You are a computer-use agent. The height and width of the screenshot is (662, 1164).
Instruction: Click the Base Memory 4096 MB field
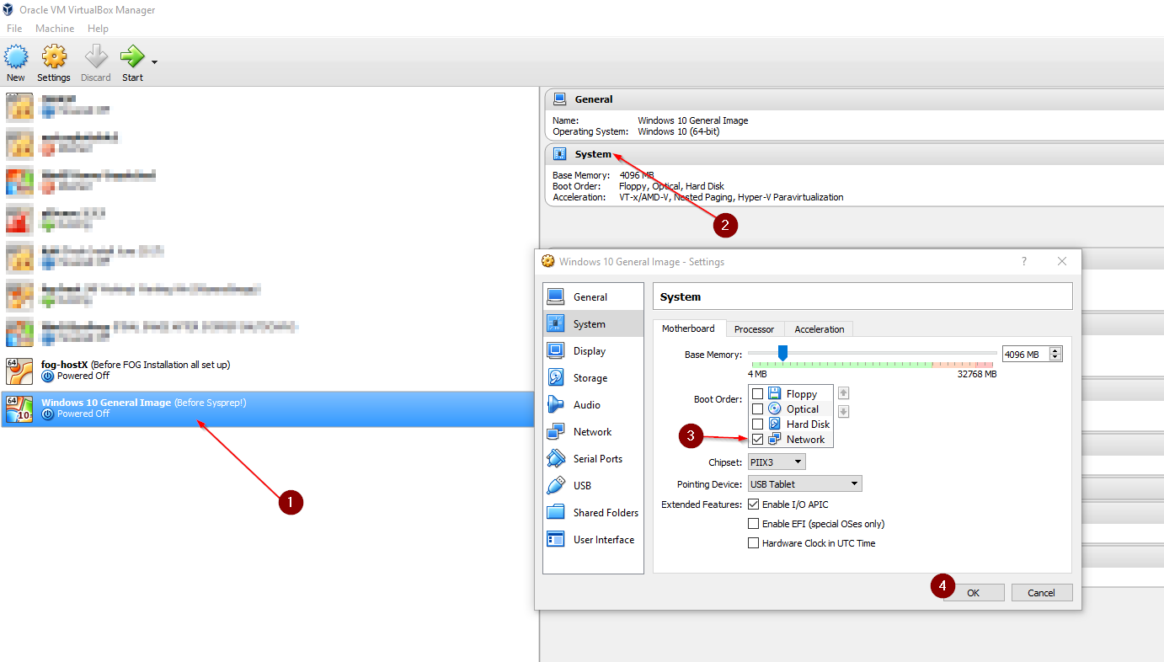click(x=1025, y=355)
